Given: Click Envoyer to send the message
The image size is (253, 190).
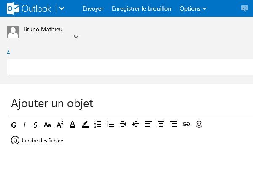Looking at the screenshot, I should (x=93, y=8).
